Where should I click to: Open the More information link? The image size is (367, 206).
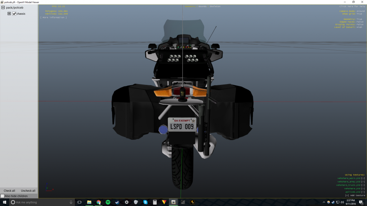pos(53,18)
